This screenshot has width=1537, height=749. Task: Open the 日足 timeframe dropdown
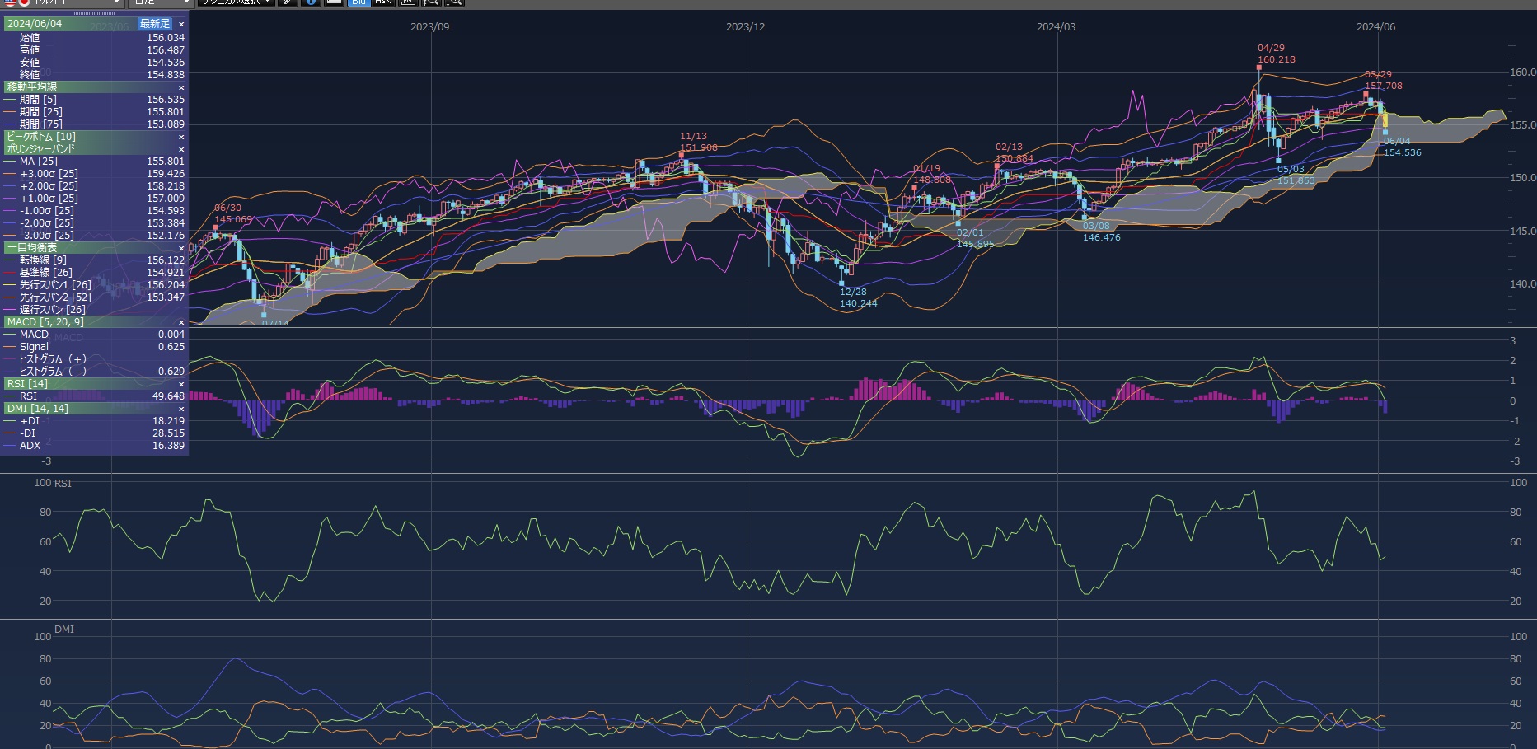(162, 2)
